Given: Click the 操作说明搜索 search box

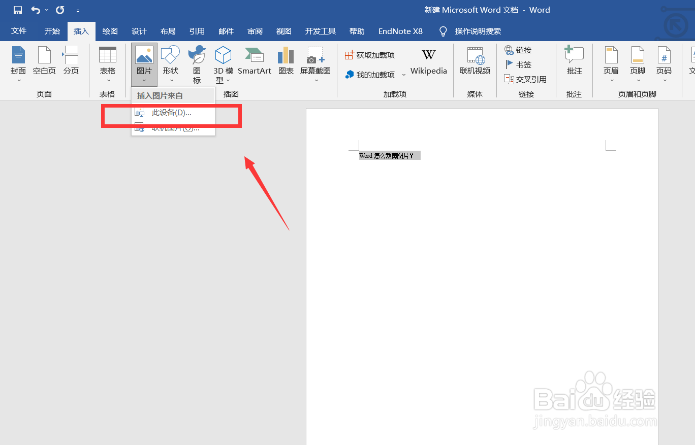Looking at the screenshot, I should [x=478, y=31].
